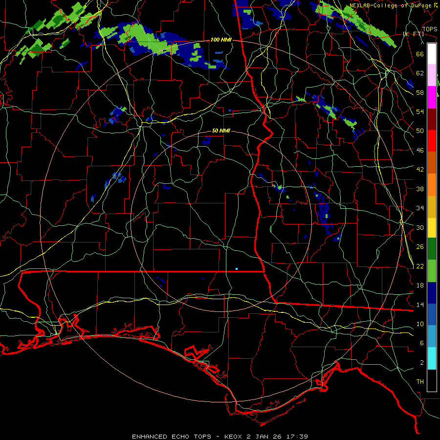Choose the black TH legend swatch

[432, 380]
